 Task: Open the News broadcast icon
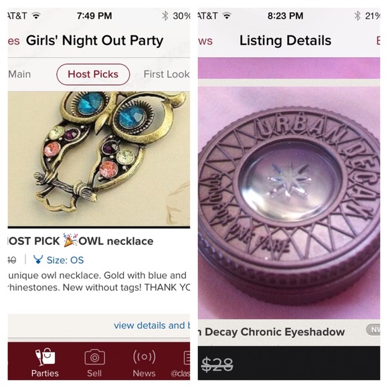click(144, 357)
